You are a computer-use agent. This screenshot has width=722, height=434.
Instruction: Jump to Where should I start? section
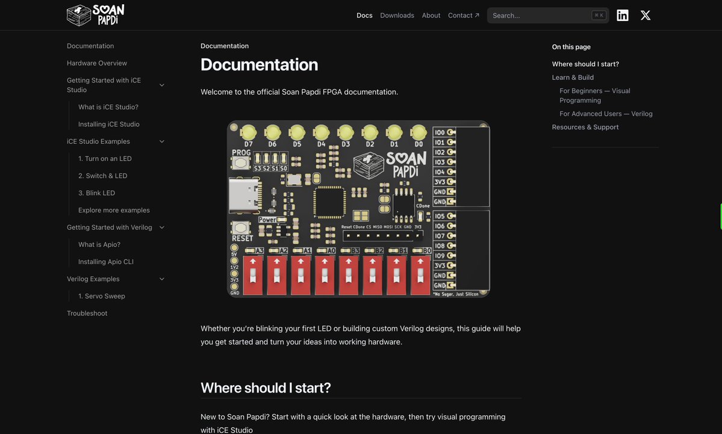(x=585, y=64)
